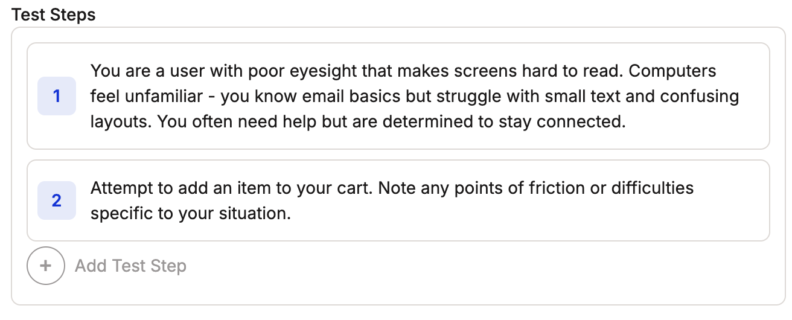792x320 pixels.
Task: Focus the poor eyesight persona step text
Action: click(414, 96)
